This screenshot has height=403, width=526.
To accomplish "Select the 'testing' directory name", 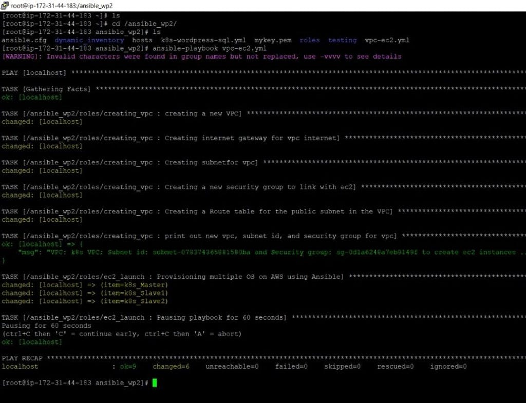I will [342, 40].
